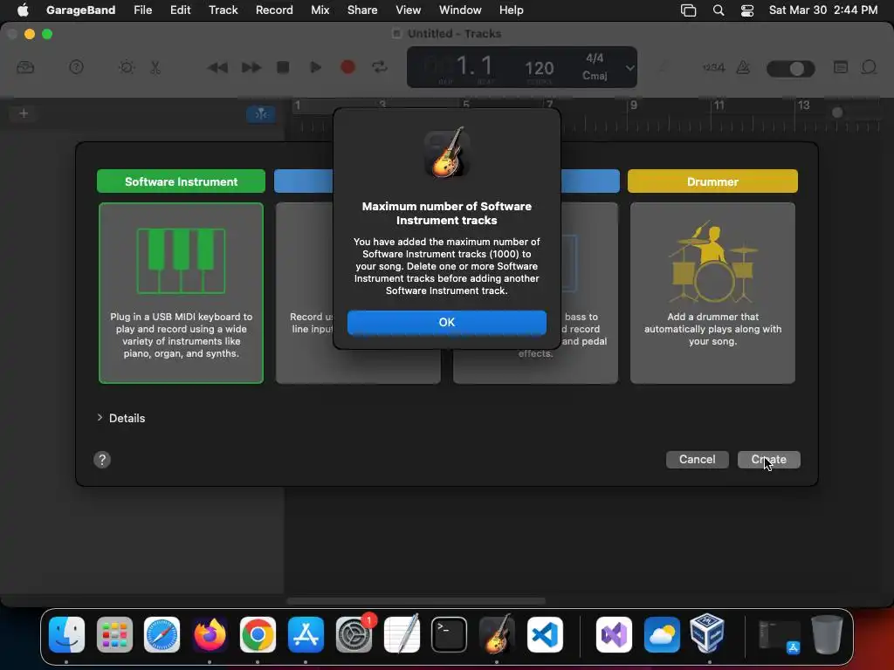Click the 4/4 time signature

click(x=595, y=58)
